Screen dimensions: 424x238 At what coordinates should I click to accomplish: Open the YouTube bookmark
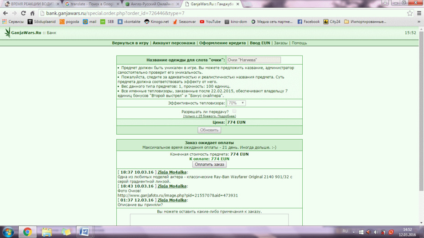click(x=210, y=21)
